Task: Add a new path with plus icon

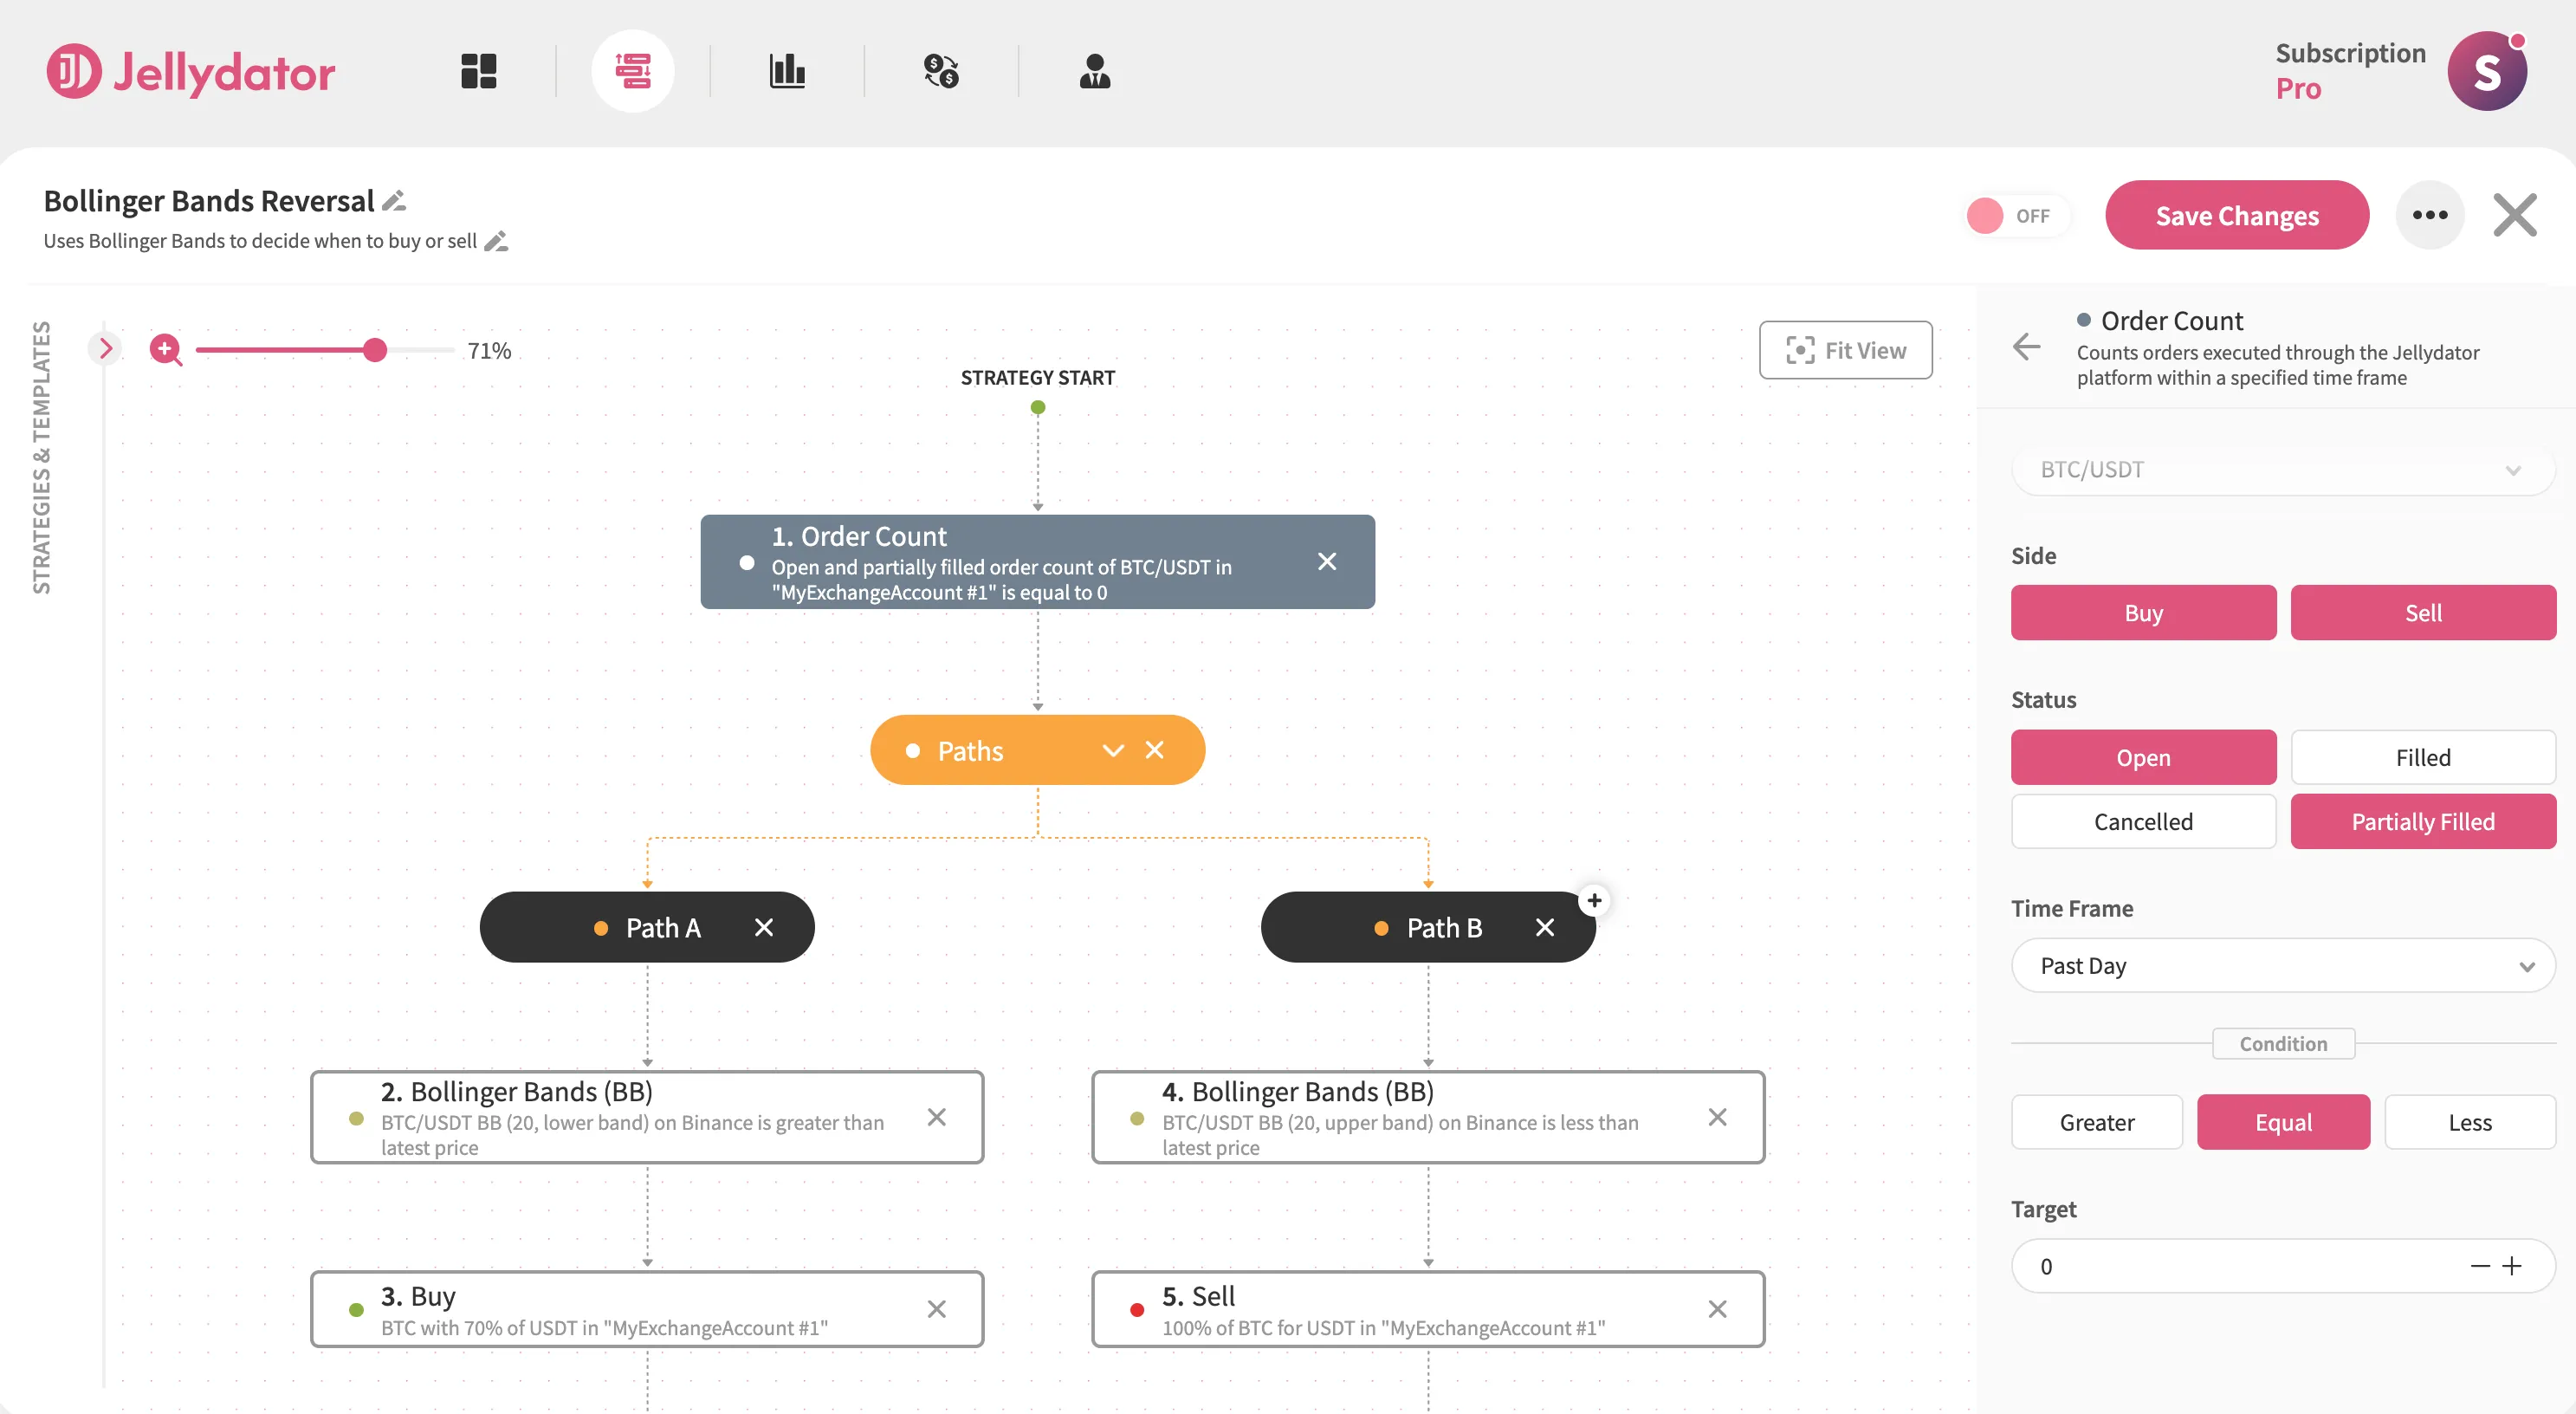Action: (x=1594, y=901)
